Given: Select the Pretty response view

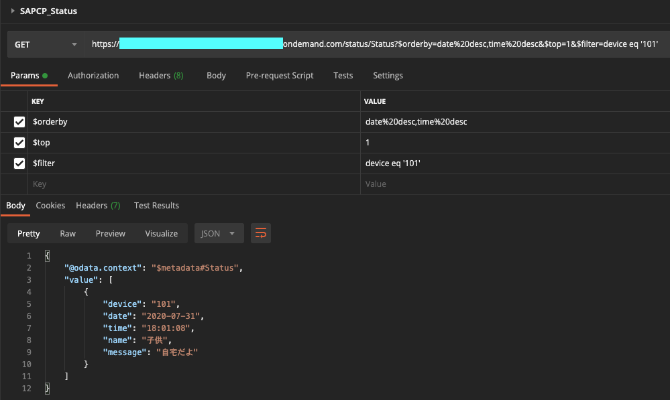Looking at the screenshot, I should pos(29,234).
